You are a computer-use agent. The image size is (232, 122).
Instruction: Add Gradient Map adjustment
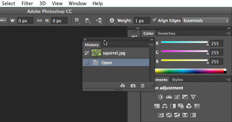(193, 115)
